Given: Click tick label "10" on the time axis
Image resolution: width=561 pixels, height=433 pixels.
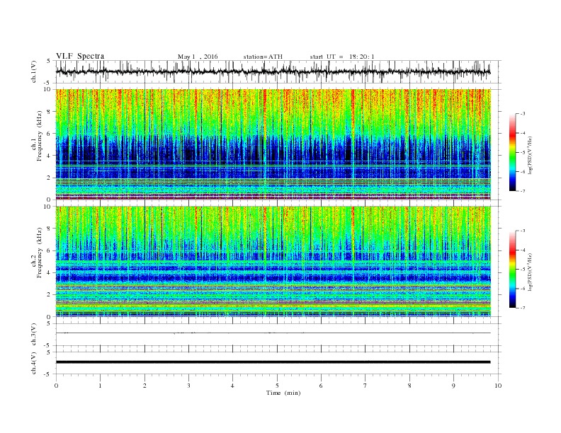Looking at the screenshot, I should 498,386.
